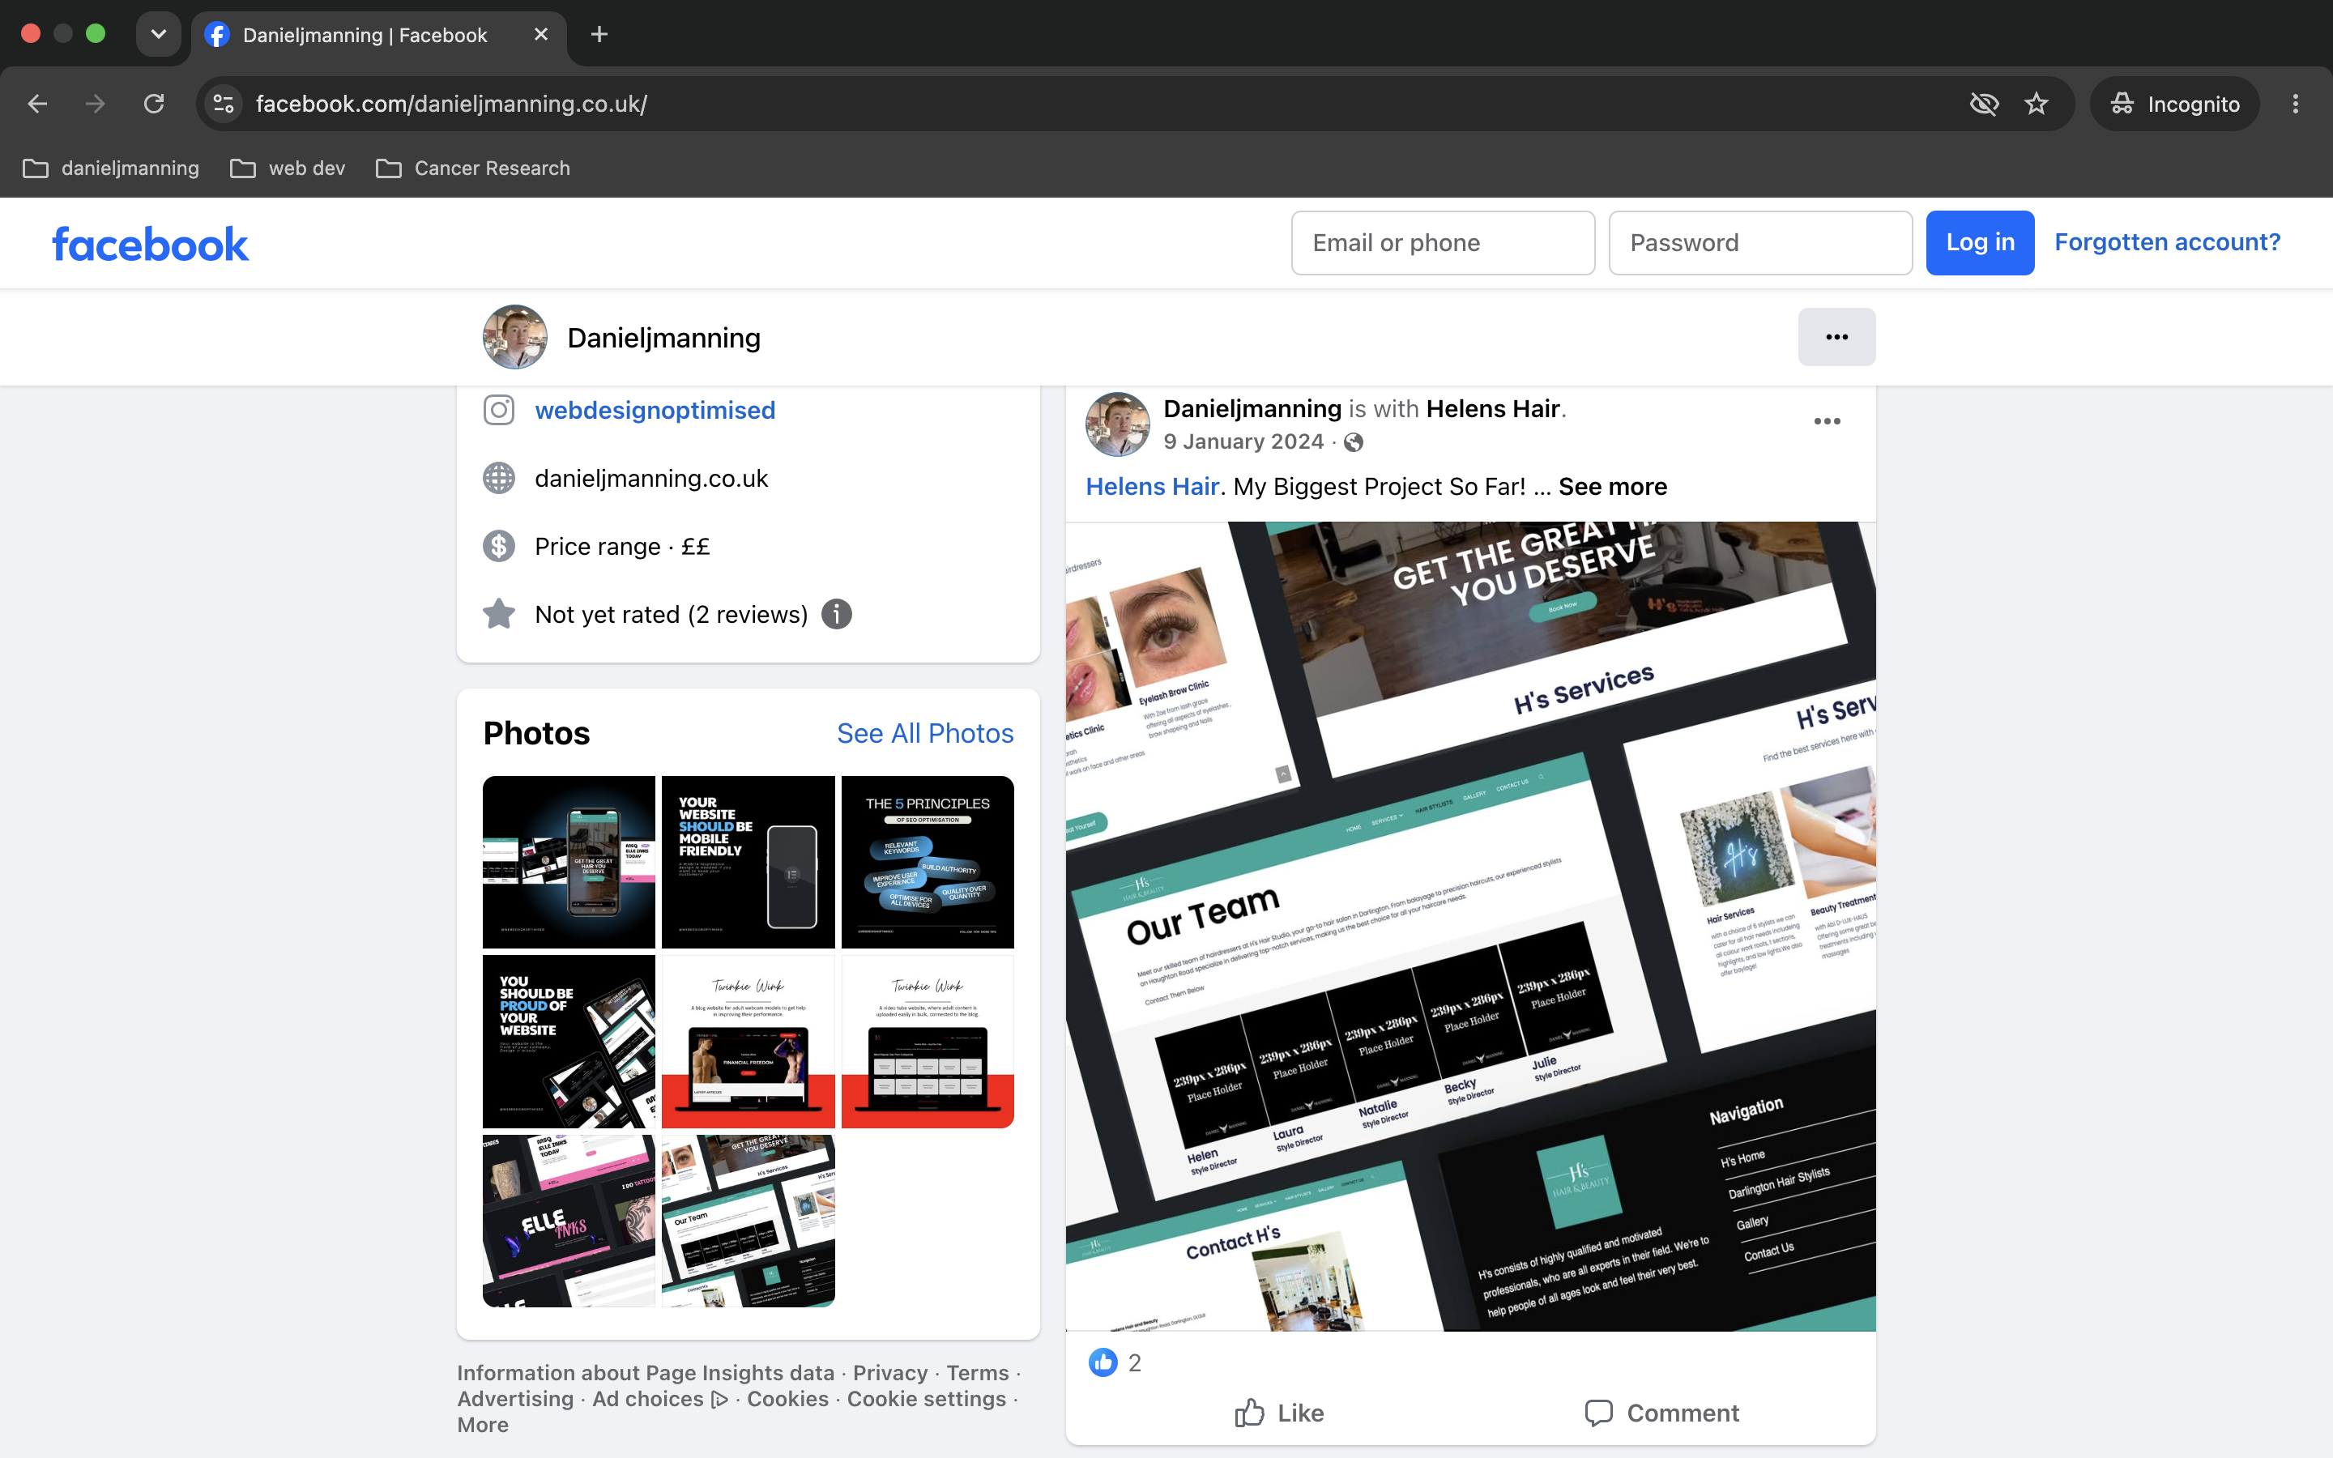Screen dimensions: 2333x1458
Task: Open the Cancer Research bookmarks folder
Action: click(x=472, y=168)
